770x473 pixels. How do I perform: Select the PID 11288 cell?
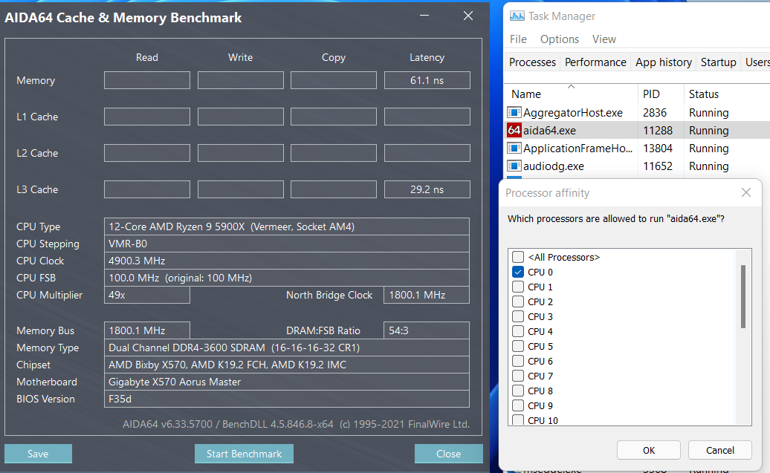coord(658,130)
